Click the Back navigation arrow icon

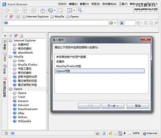coord(7,10)
